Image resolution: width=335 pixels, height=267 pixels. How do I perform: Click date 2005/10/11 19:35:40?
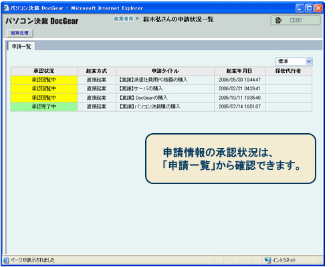point(239,98)
